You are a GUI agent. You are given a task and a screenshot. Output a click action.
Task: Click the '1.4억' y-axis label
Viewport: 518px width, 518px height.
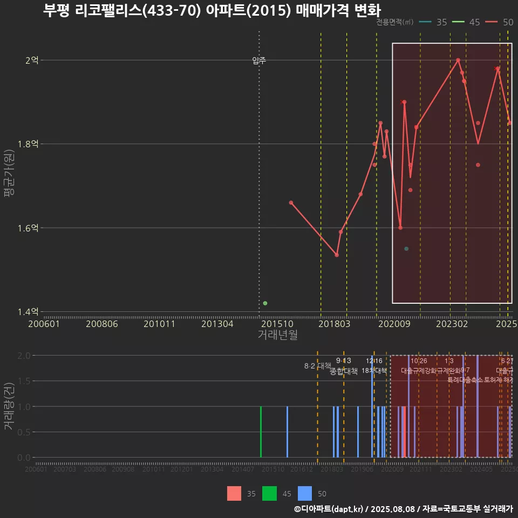coord(28,312)
